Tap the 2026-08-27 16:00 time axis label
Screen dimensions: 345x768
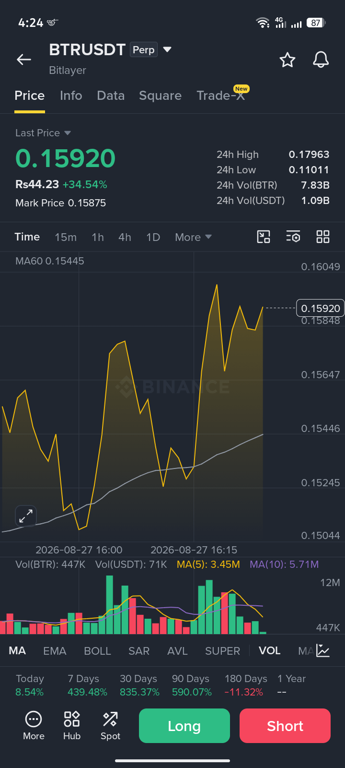pyautogui.click(x=79, y=550)
